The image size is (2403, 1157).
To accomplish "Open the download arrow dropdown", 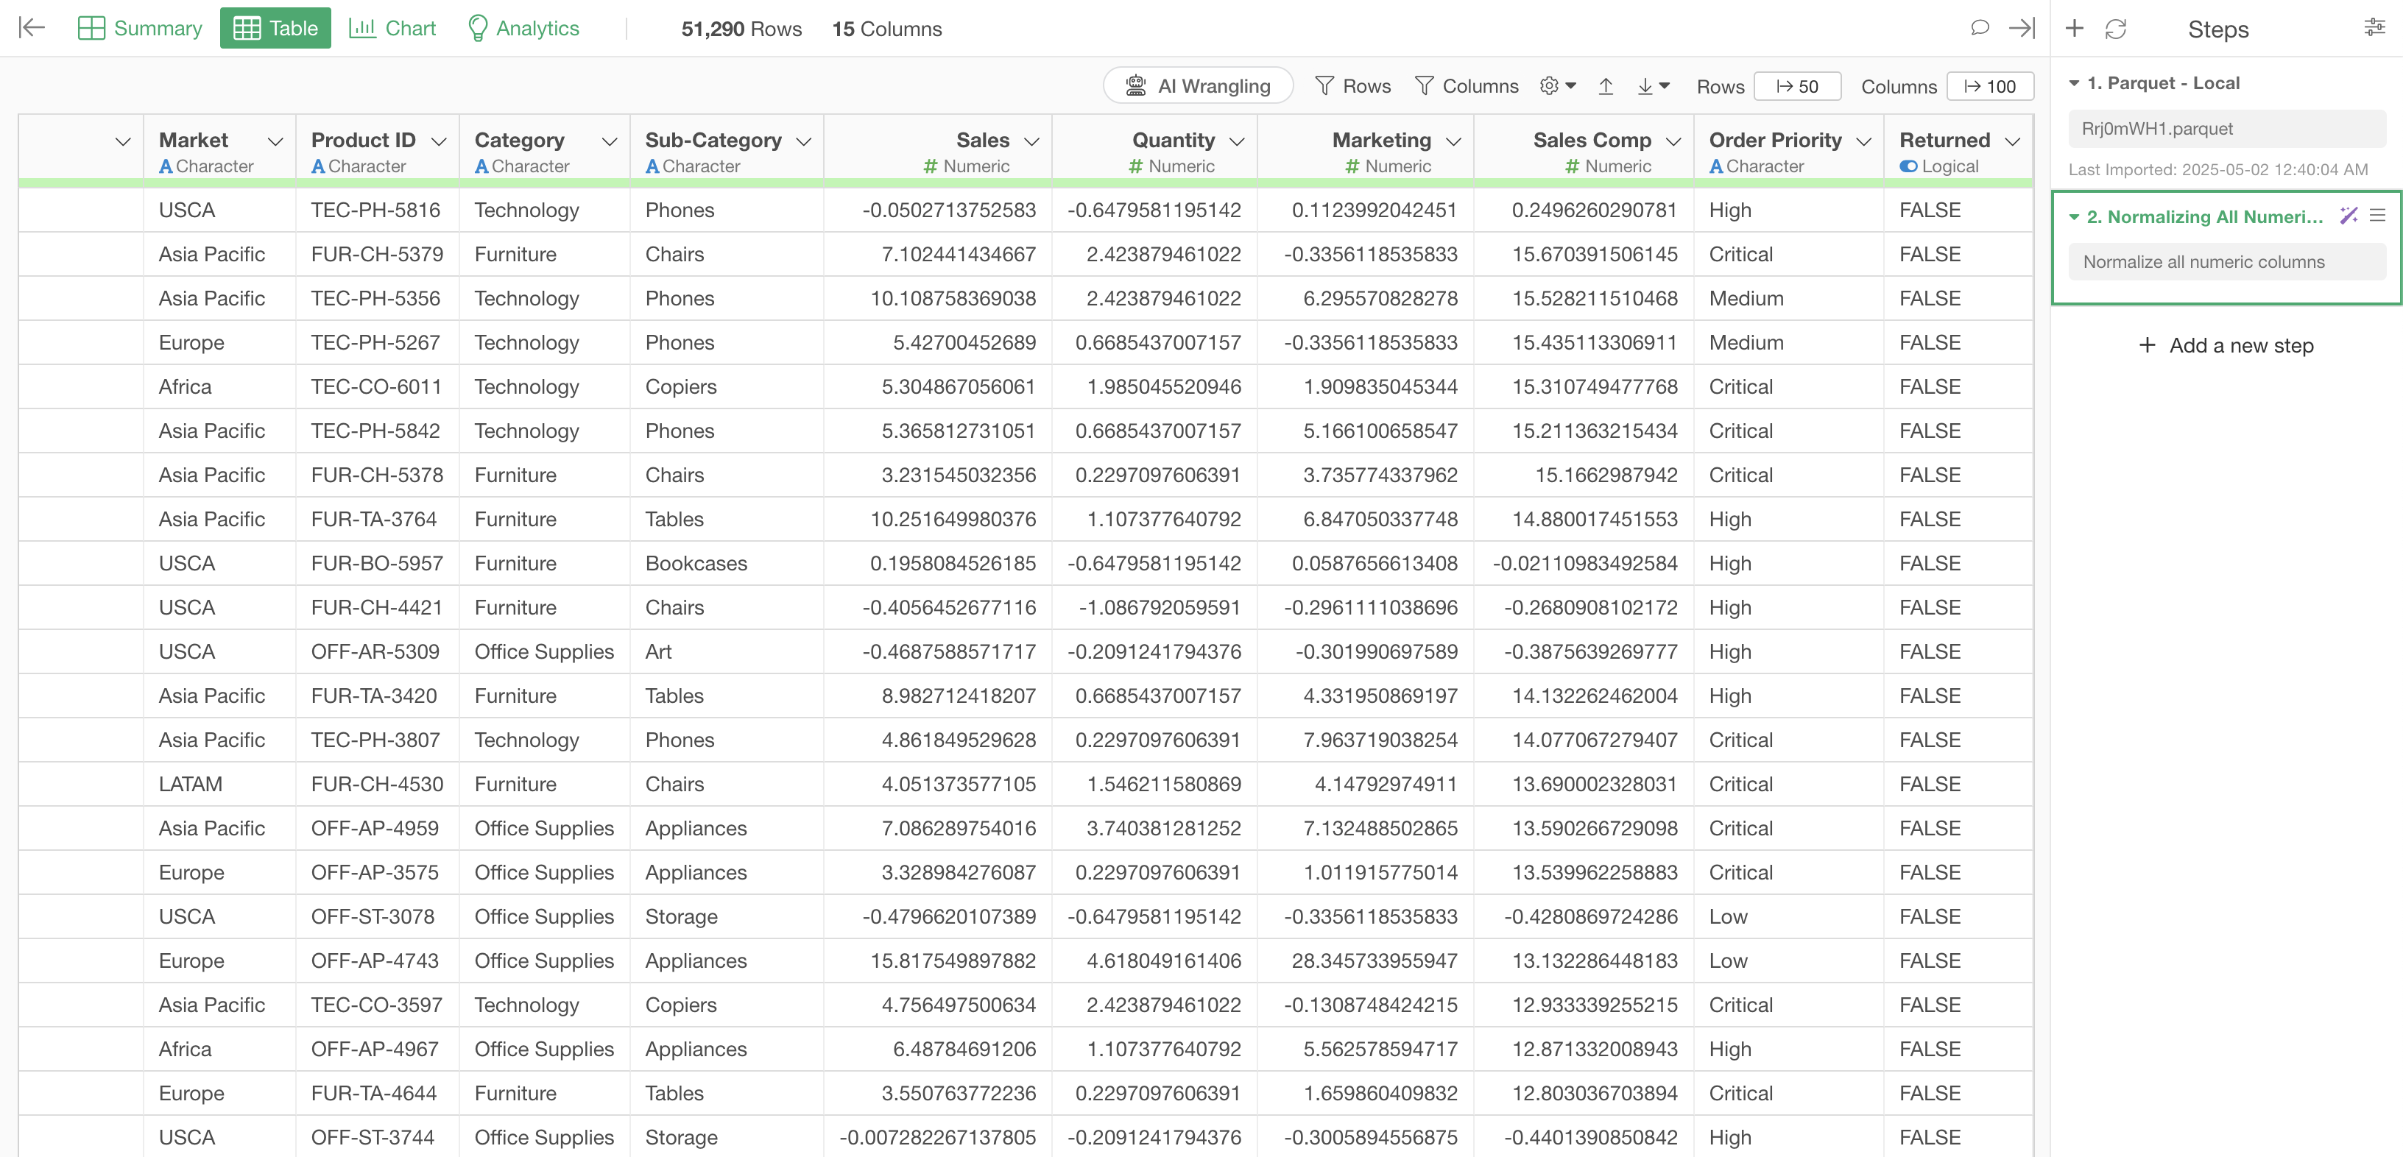I will click(1652, 86).
